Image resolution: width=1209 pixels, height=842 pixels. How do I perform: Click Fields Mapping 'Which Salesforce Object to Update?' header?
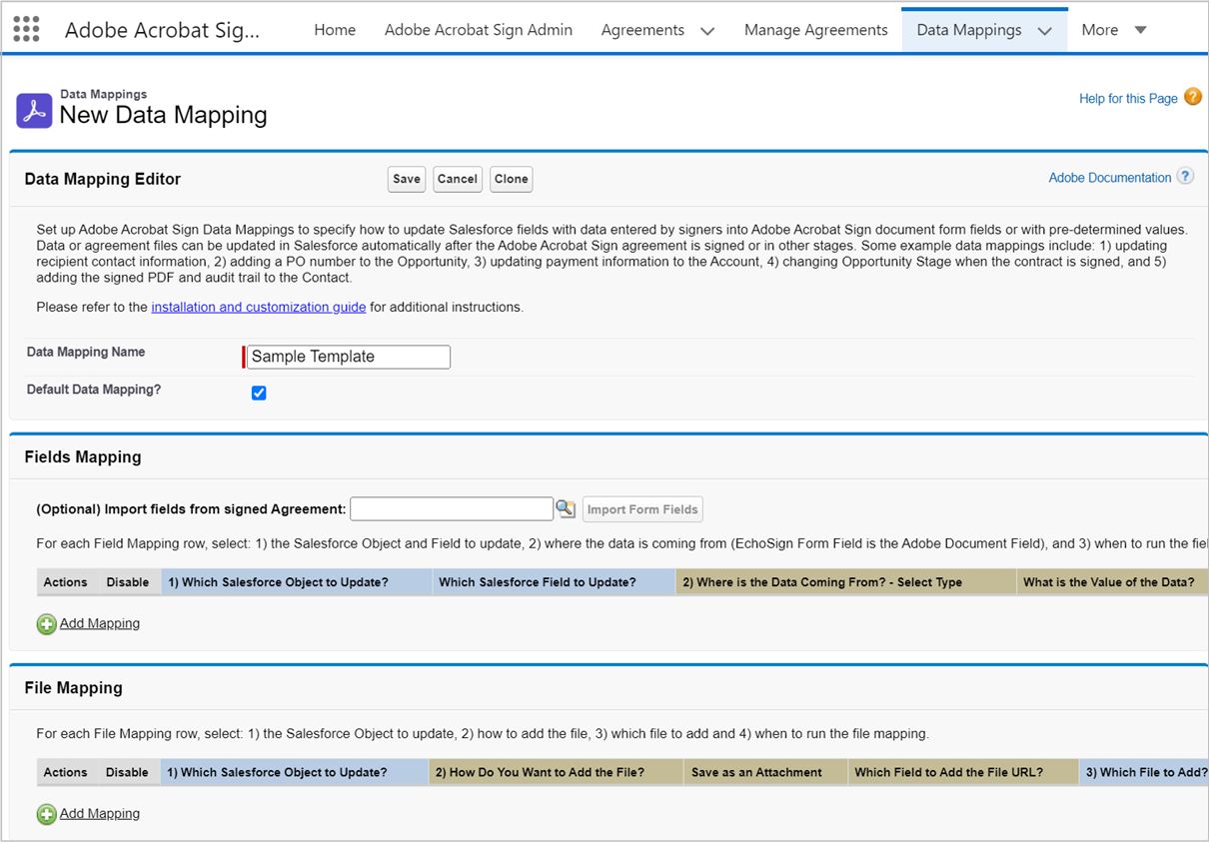tap(297, 582)
